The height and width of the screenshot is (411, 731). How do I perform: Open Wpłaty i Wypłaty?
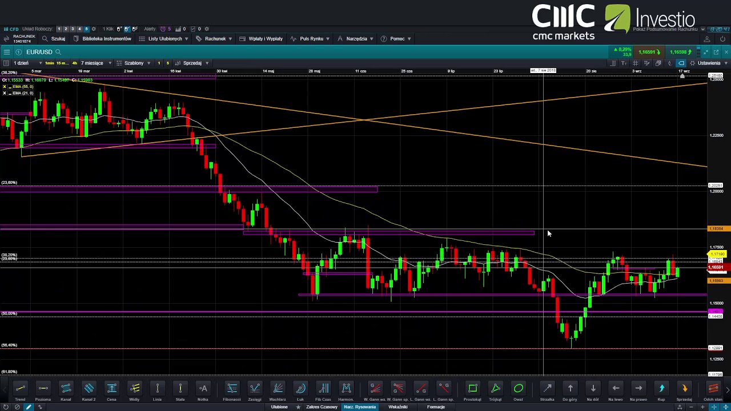[261, 39]
